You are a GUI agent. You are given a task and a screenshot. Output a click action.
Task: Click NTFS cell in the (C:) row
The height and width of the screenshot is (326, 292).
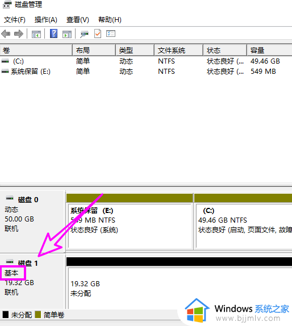coord(166,61)
